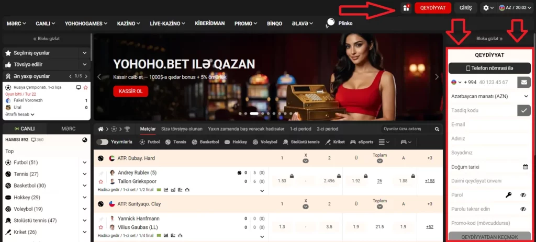This screenshot has height=242, width=536.
Task: Open country code flag dropdown +994
Action: [x=456, y=82]
